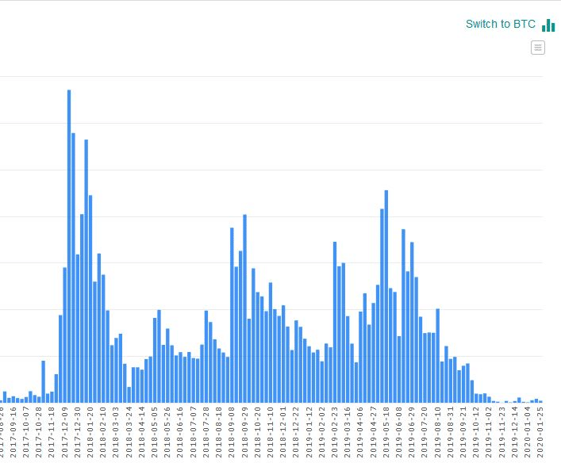Select the 2017-11-18 x-axis date label
The width and height of the screenshot is (561, 463).
pos(52,432)
